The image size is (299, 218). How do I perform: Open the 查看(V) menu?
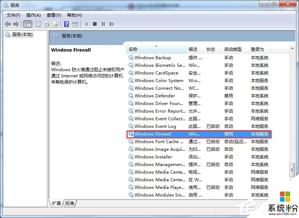click(x=54, y=15)
